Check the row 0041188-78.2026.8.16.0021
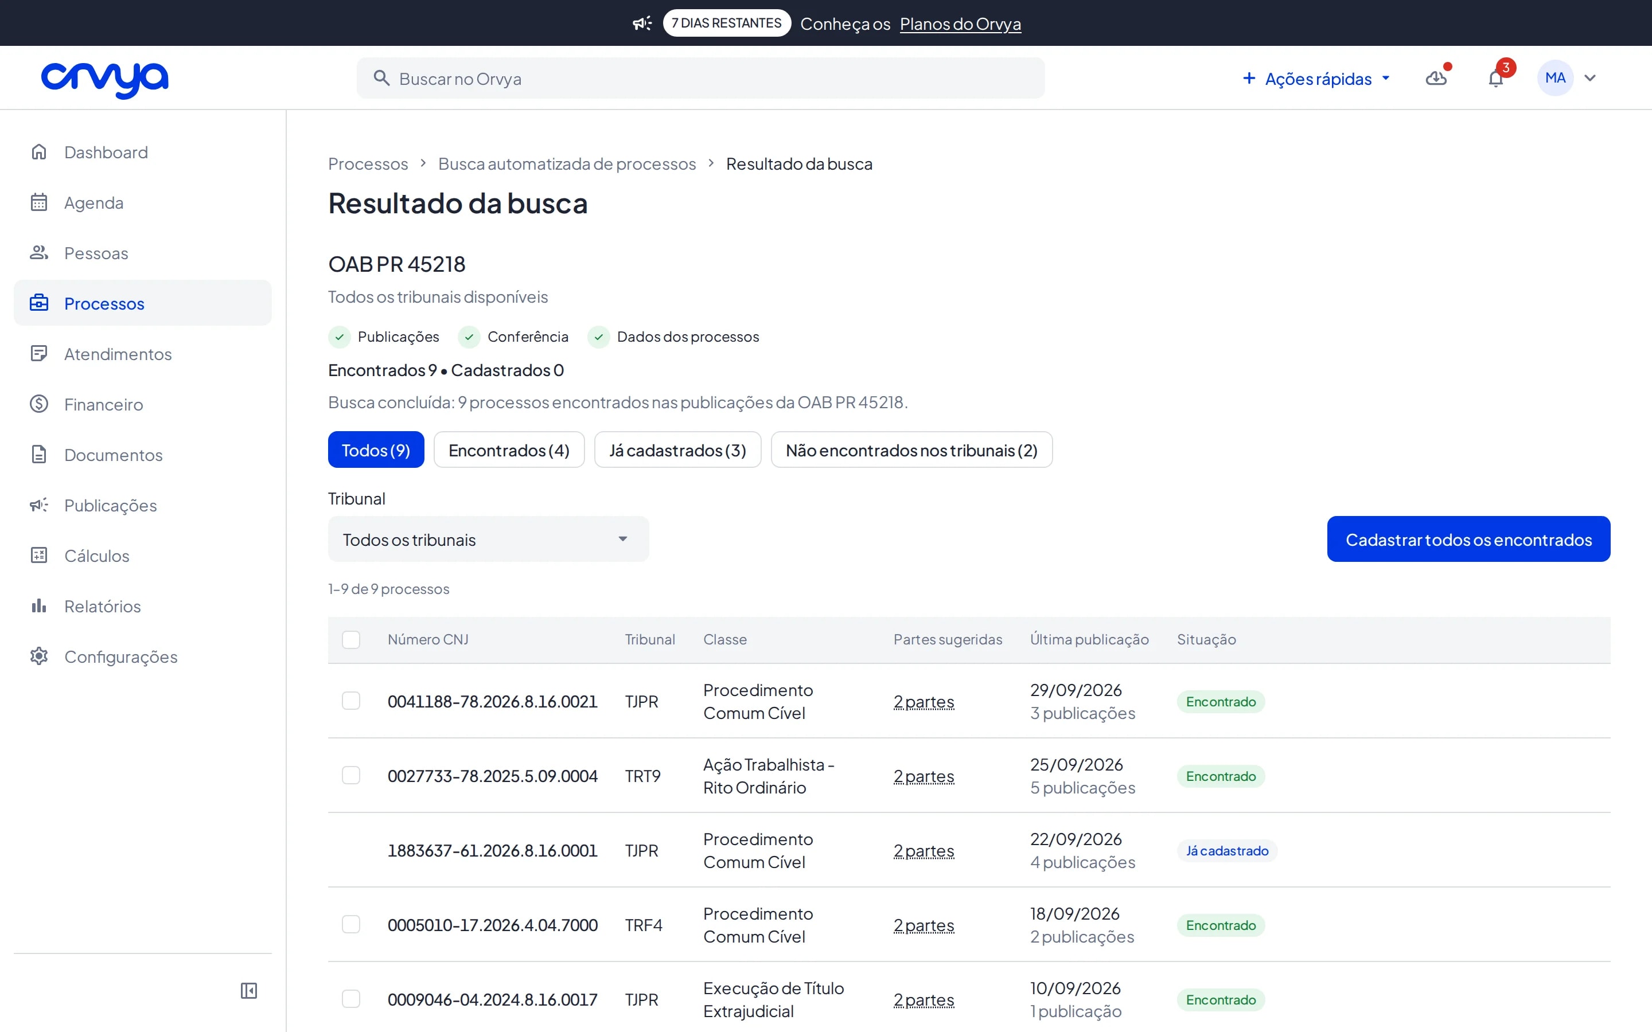This screenshot has height=1032, width=1652. (x=351, y=701)
